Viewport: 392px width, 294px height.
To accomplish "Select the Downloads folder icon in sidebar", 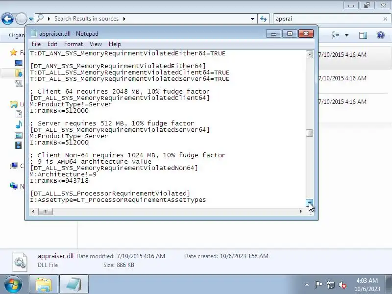I will click(x=19, y=73).
